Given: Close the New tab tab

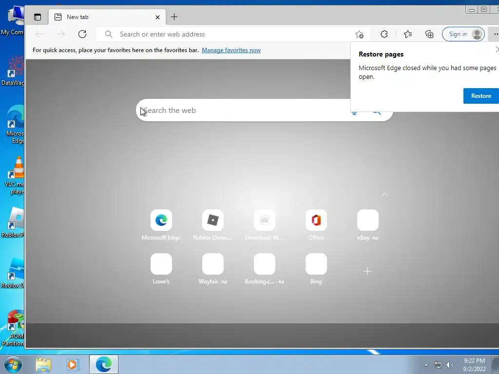Looking at the screenshot, I should (x=157, y=17).
